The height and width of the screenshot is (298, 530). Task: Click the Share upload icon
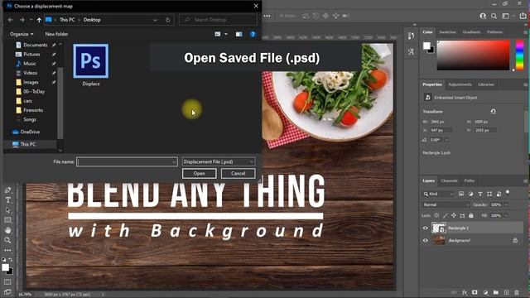click(523, 16)
